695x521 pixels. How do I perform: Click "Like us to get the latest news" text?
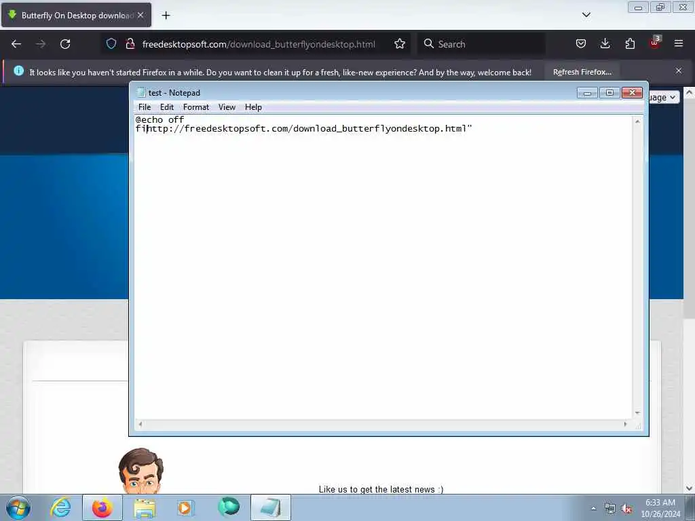[x=381, y=489]
